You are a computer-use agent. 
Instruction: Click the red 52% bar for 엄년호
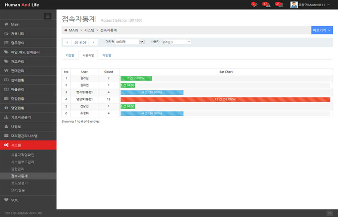(225, 99)
